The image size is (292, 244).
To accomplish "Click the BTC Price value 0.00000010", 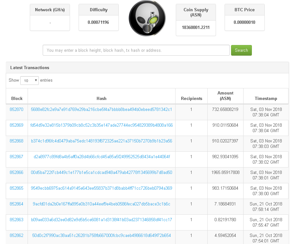I will (x=245, y=23).
